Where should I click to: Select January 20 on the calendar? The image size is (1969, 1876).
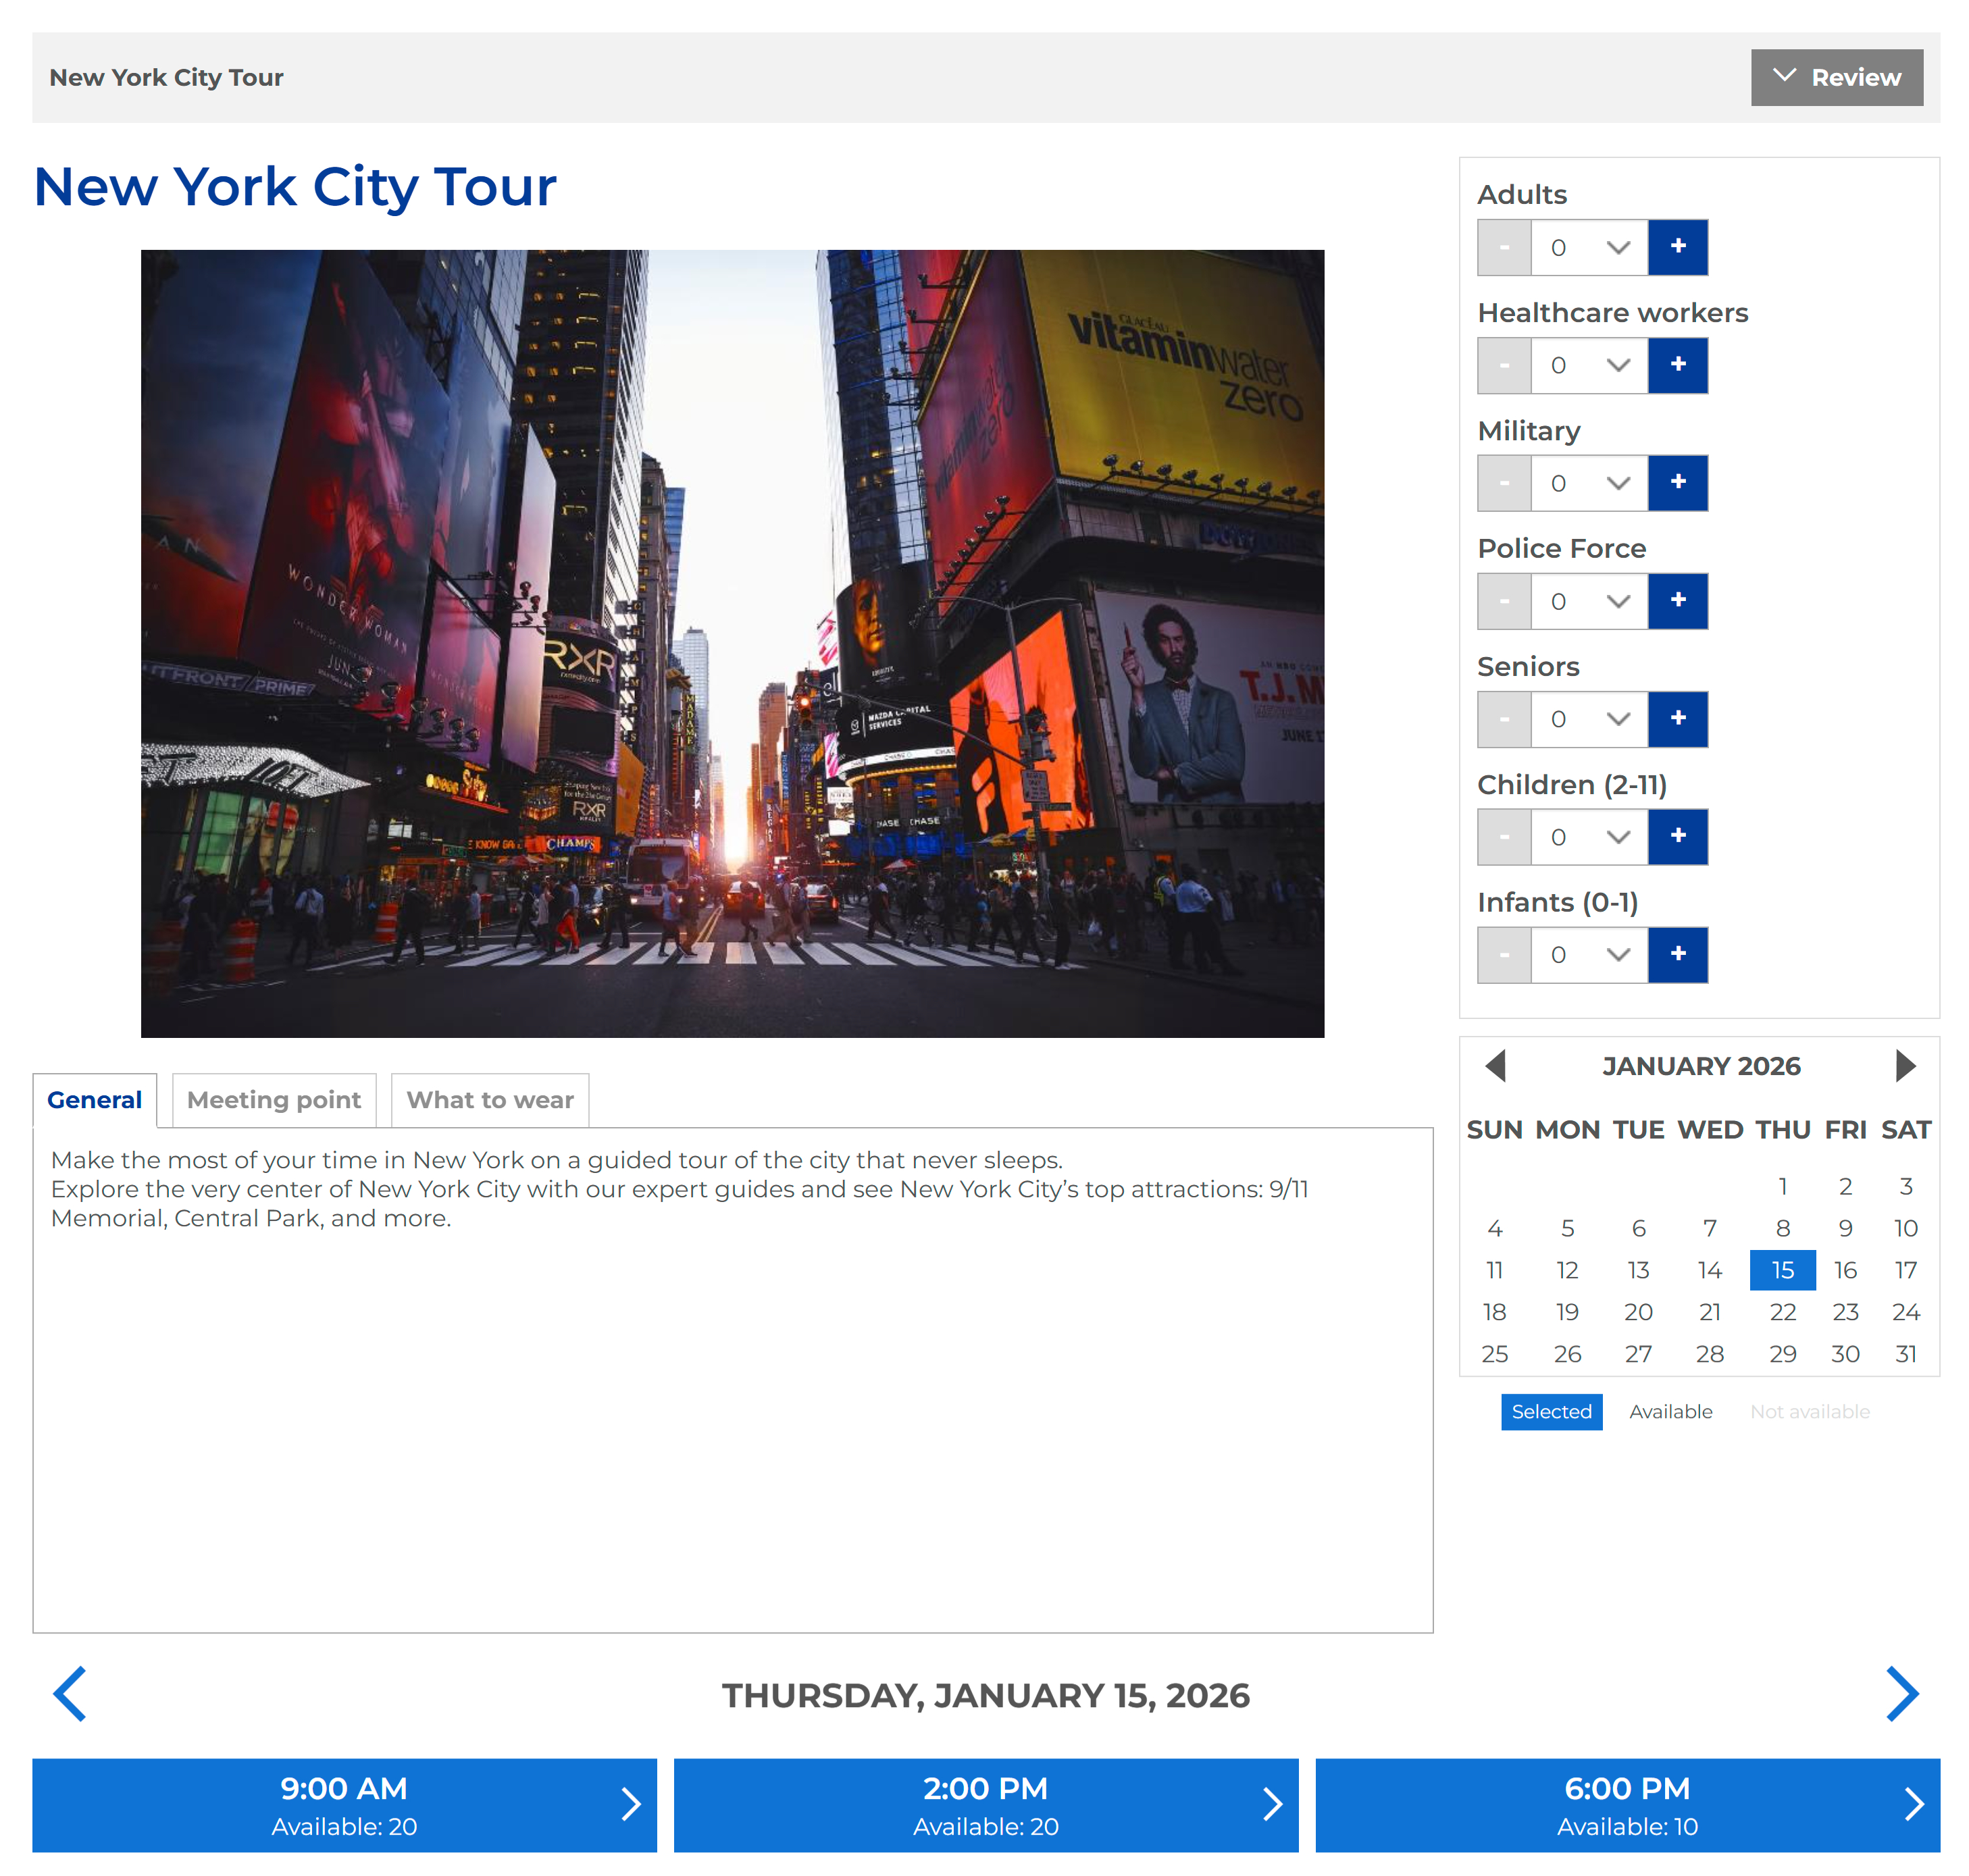pos(1638,1312)
